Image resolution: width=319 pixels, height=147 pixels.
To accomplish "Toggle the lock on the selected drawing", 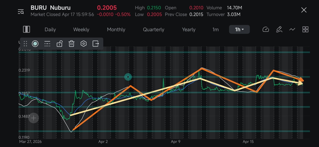I will point(59,44).
